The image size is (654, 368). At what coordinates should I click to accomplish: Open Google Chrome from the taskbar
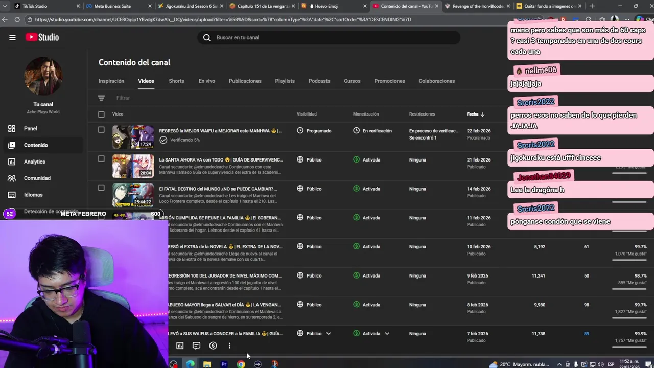click(x=241, y=364)
